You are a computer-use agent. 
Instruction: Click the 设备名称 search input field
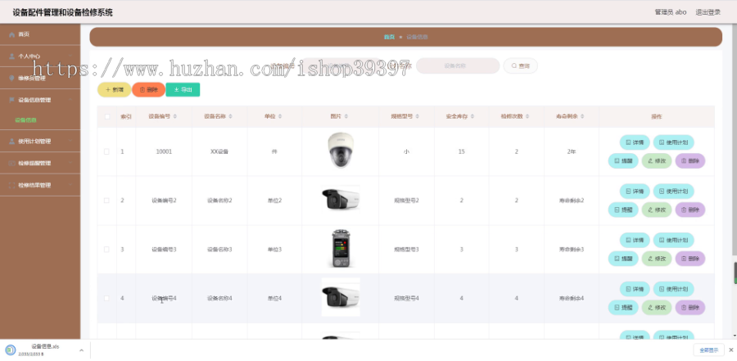pyautogui.click(x=458, y=65)
